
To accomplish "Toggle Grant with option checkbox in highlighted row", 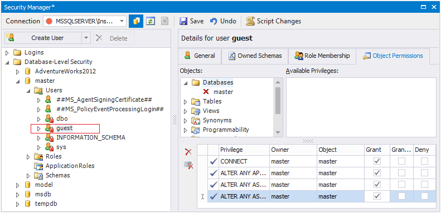I will 401,196.
